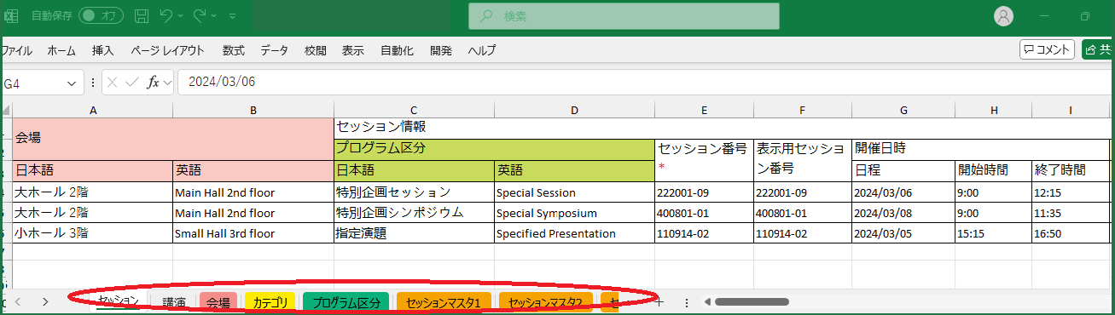
Task: Click cell 特別企画セッション
Action: click(x=414, y=192)
